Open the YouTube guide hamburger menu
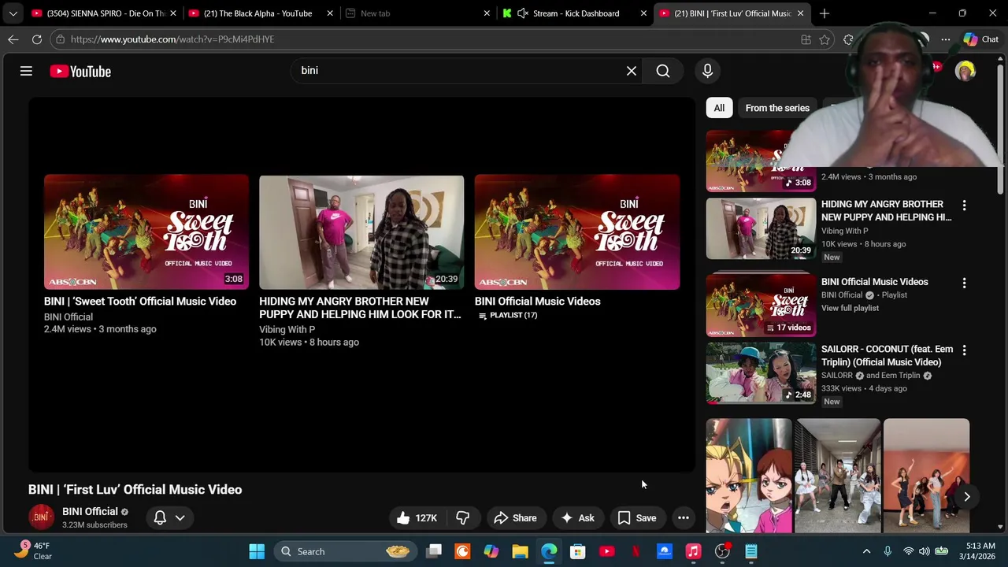1008x567 pixels. click(26, 71)
